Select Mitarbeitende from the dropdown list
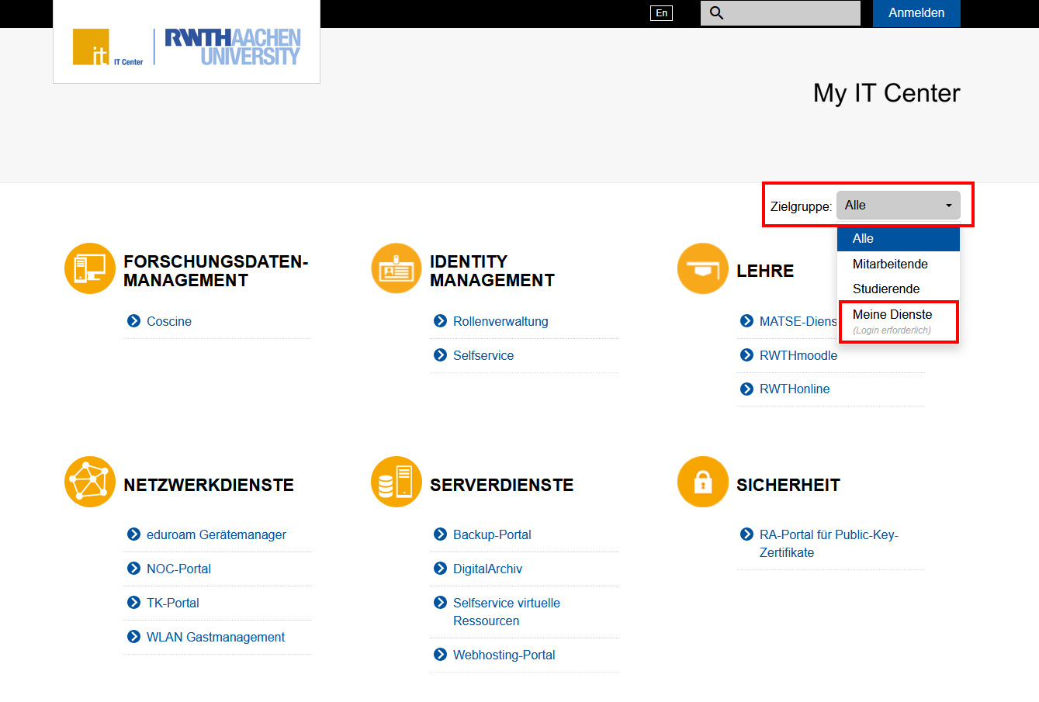Image resolution: width=1039 pixels, height=702 pixels. coord(888,264)
